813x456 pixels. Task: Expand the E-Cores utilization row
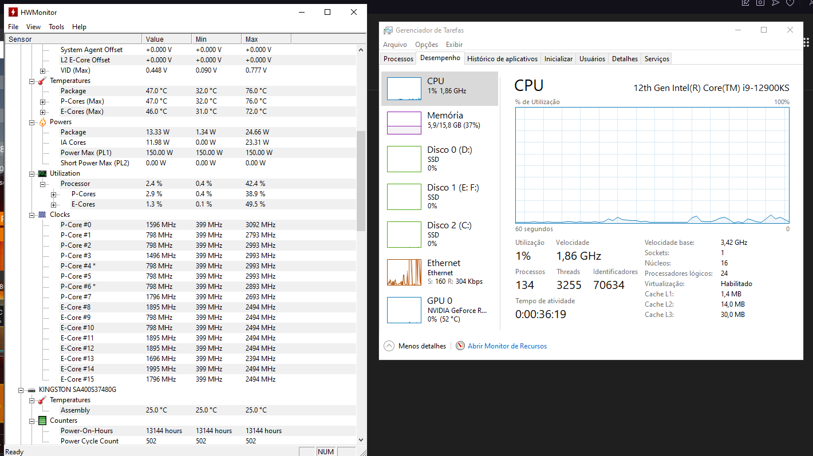coord(53,204)
